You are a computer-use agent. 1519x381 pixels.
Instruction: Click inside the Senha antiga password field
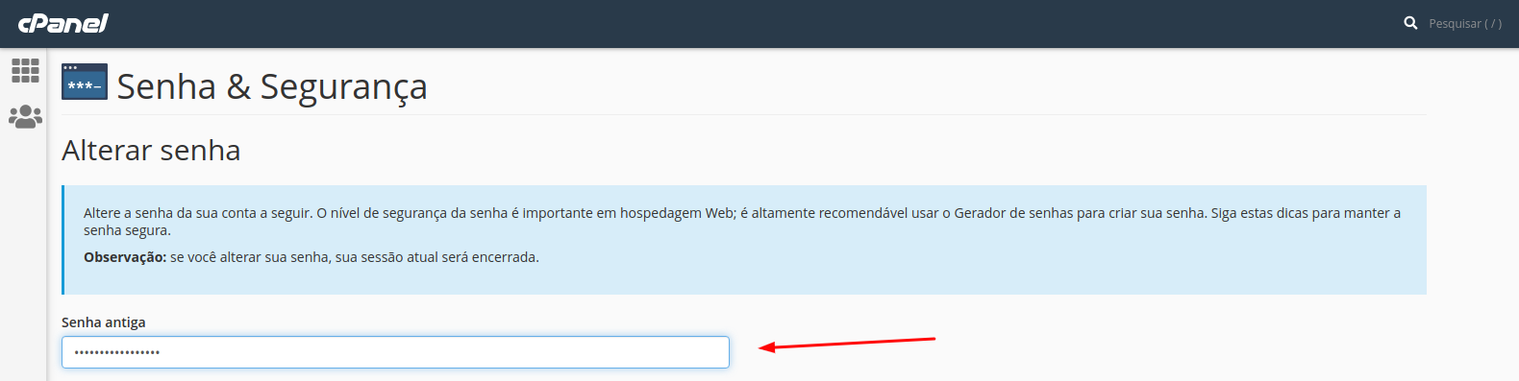click(395, 352)
